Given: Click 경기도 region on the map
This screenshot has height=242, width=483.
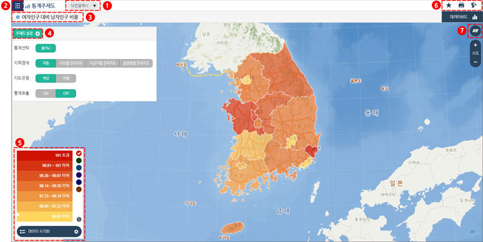Looking at the screenshot, I should coord(261,89).
